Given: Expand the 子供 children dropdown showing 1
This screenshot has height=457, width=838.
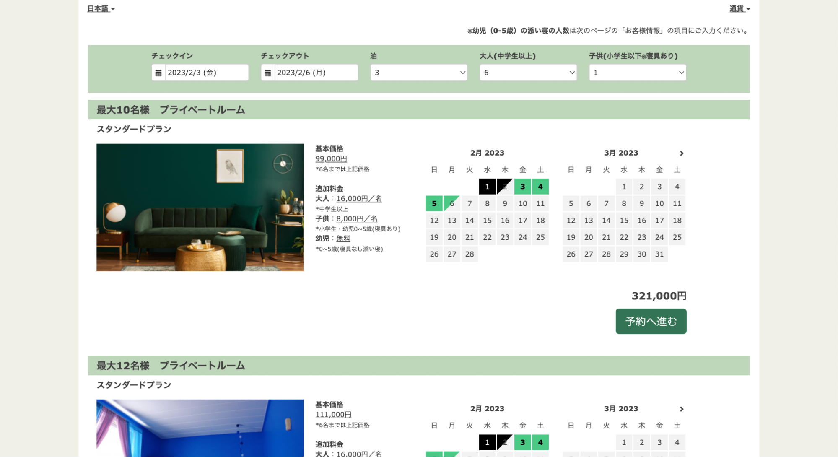Looking at the screenshot, I should pyautogui.click(x=637, y=73).
